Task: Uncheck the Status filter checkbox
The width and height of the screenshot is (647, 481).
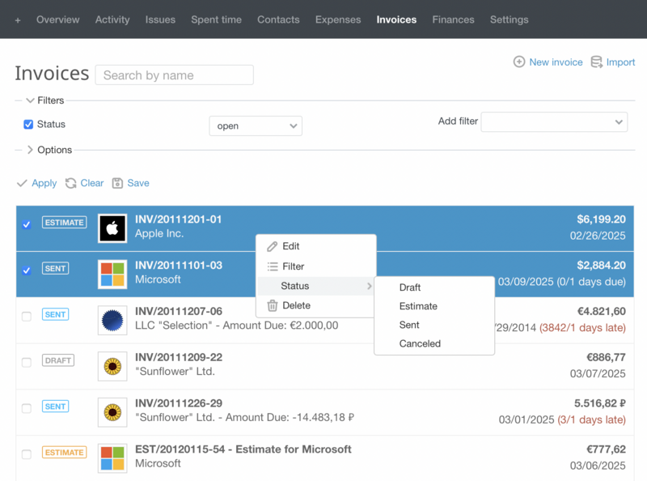Action: [28, 125]
